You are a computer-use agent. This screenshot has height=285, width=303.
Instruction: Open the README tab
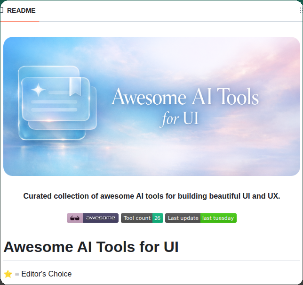click(x=19, y=10)
